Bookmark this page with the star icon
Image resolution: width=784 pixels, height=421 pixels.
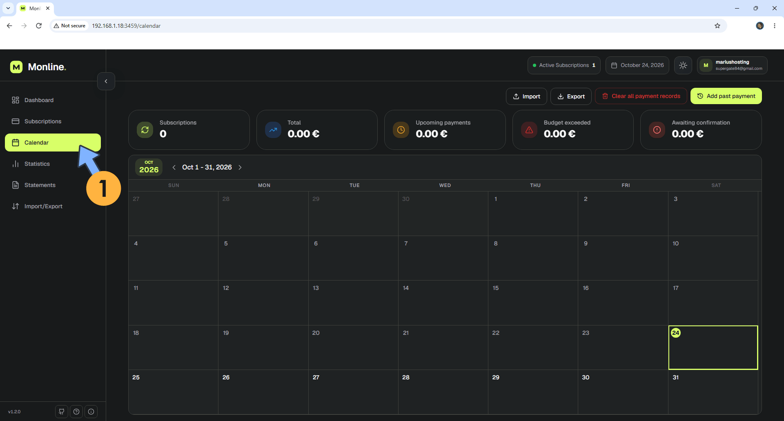(717, 26)
